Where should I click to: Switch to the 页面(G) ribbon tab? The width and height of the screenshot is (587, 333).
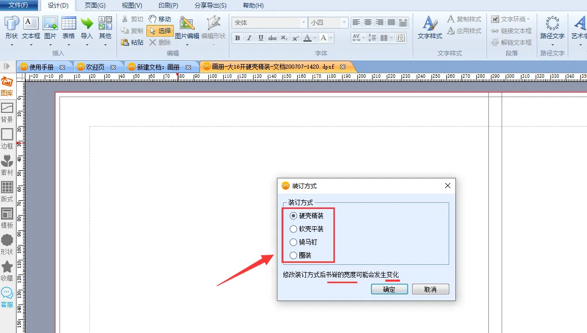click(95, 6)
